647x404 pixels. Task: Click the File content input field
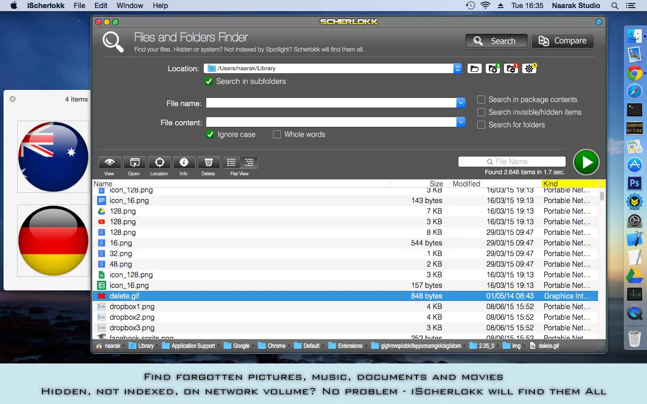(x=331, y=122)
